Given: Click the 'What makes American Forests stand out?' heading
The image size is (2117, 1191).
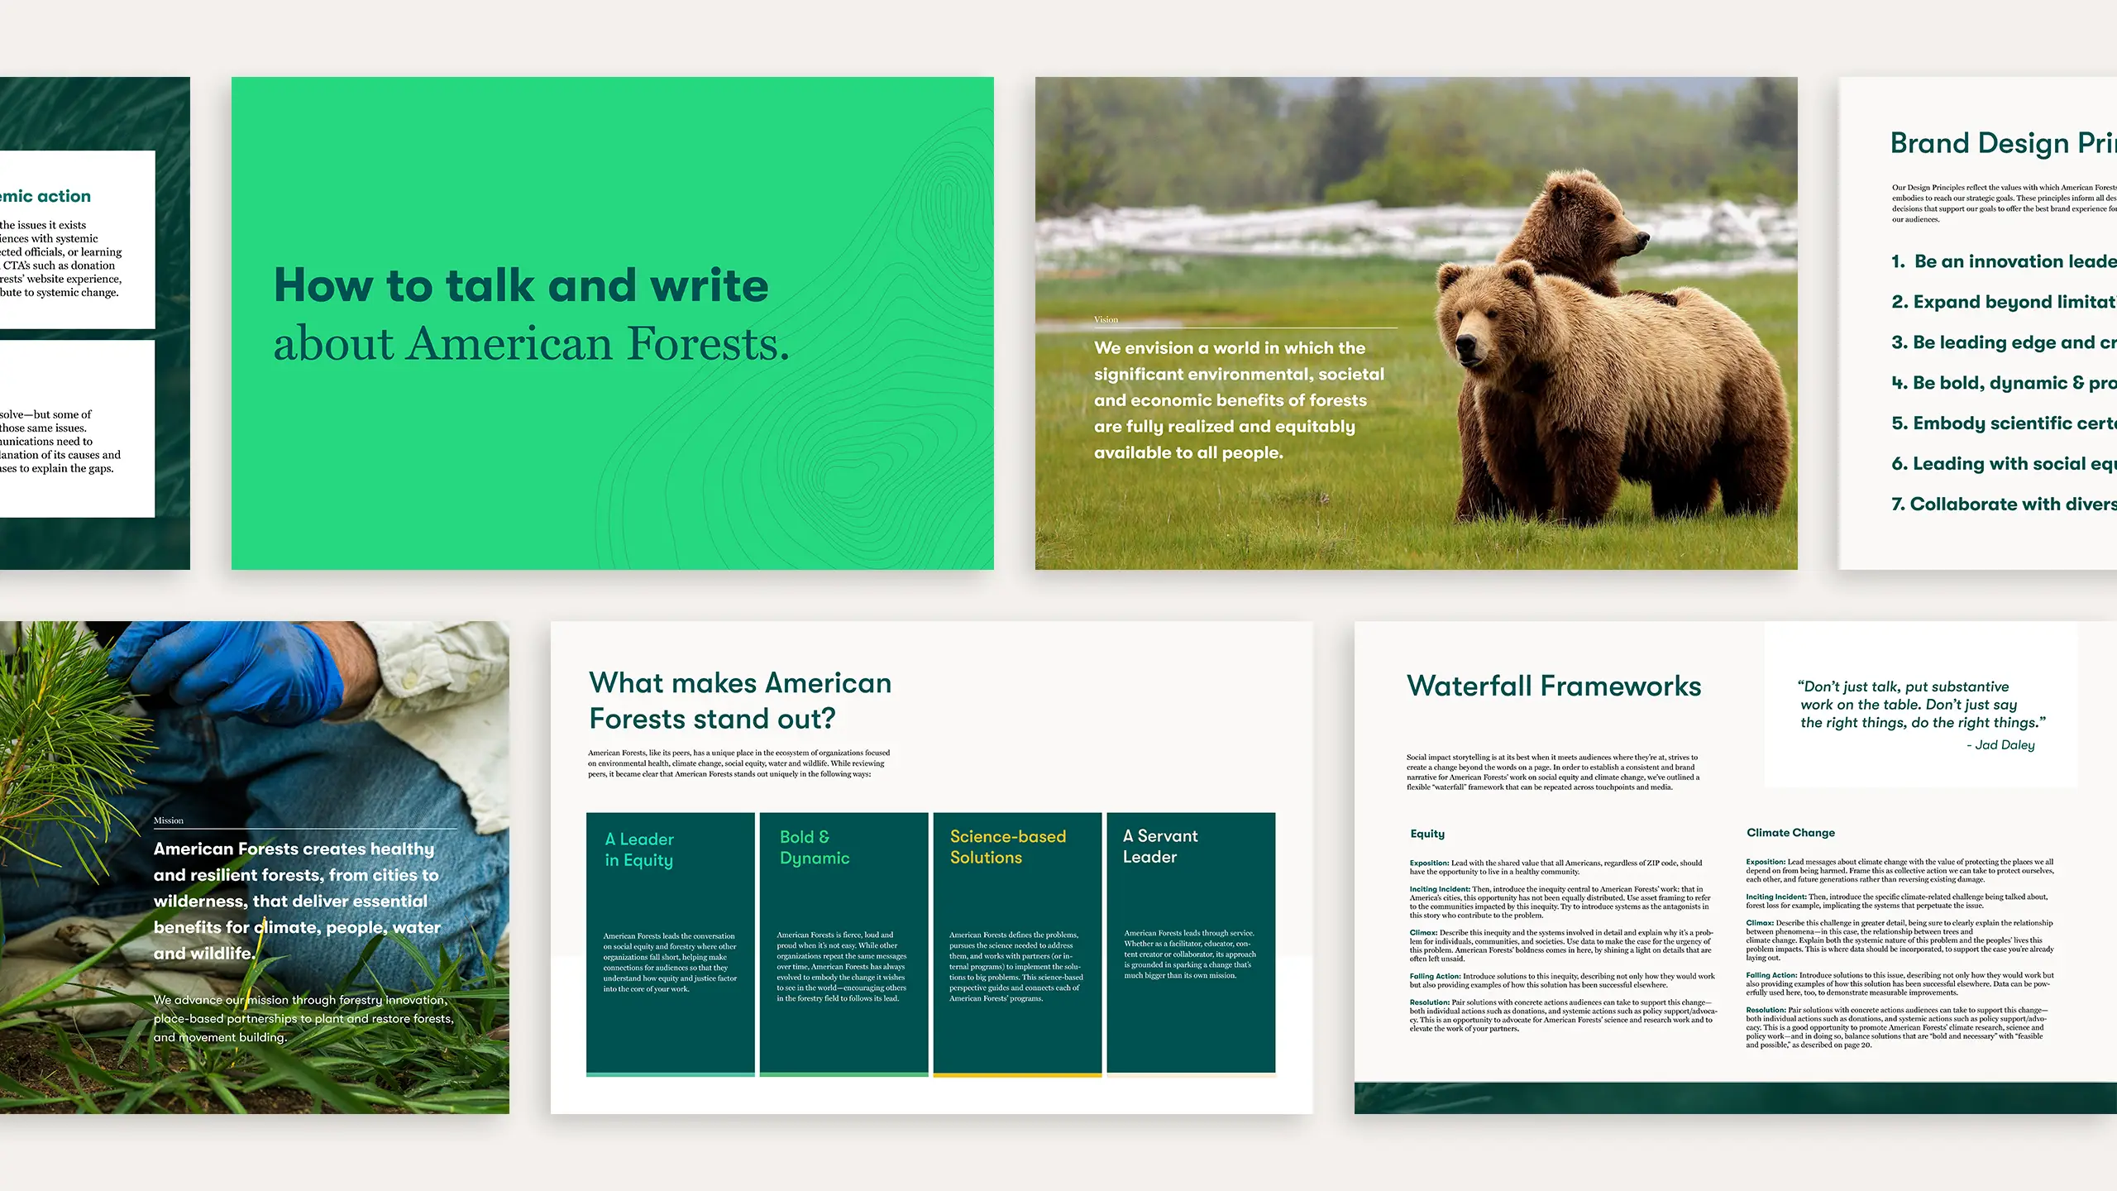Looking at the screenshot, I should click(x=740, y=701).
